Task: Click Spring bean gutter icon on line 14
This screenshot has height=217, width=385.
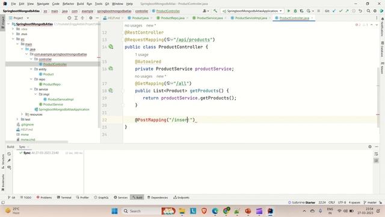Action: 111,46
